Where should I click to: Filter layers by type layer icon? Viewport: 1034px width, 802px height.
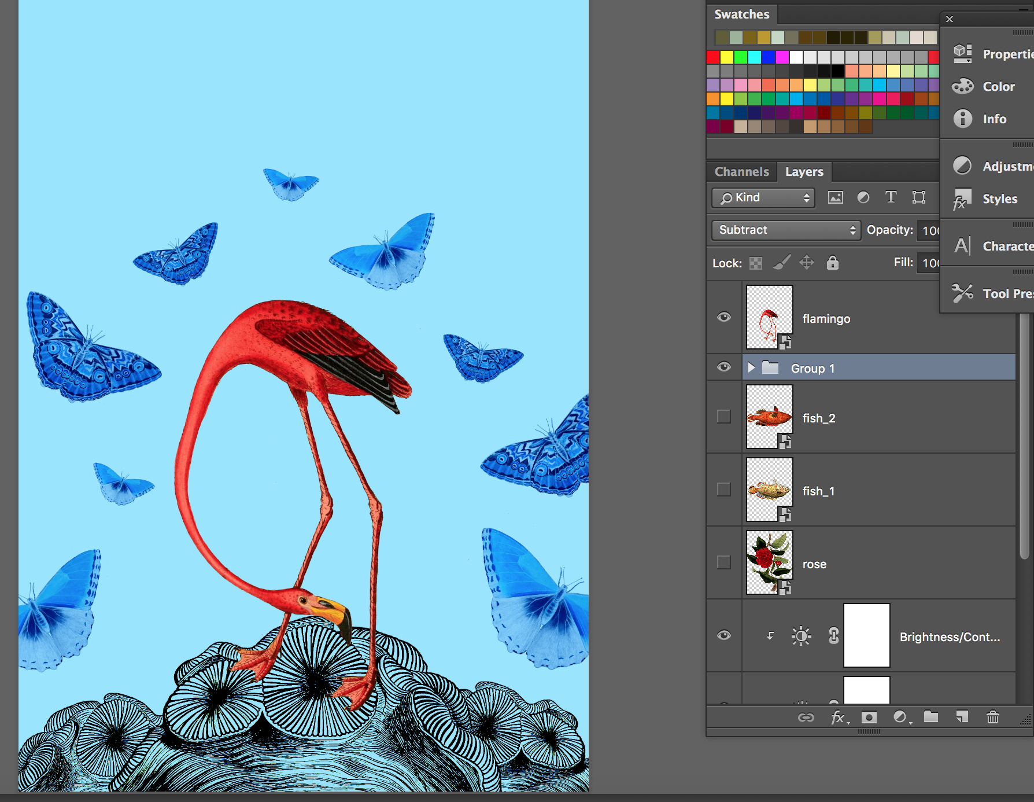(x=891, y=197)
